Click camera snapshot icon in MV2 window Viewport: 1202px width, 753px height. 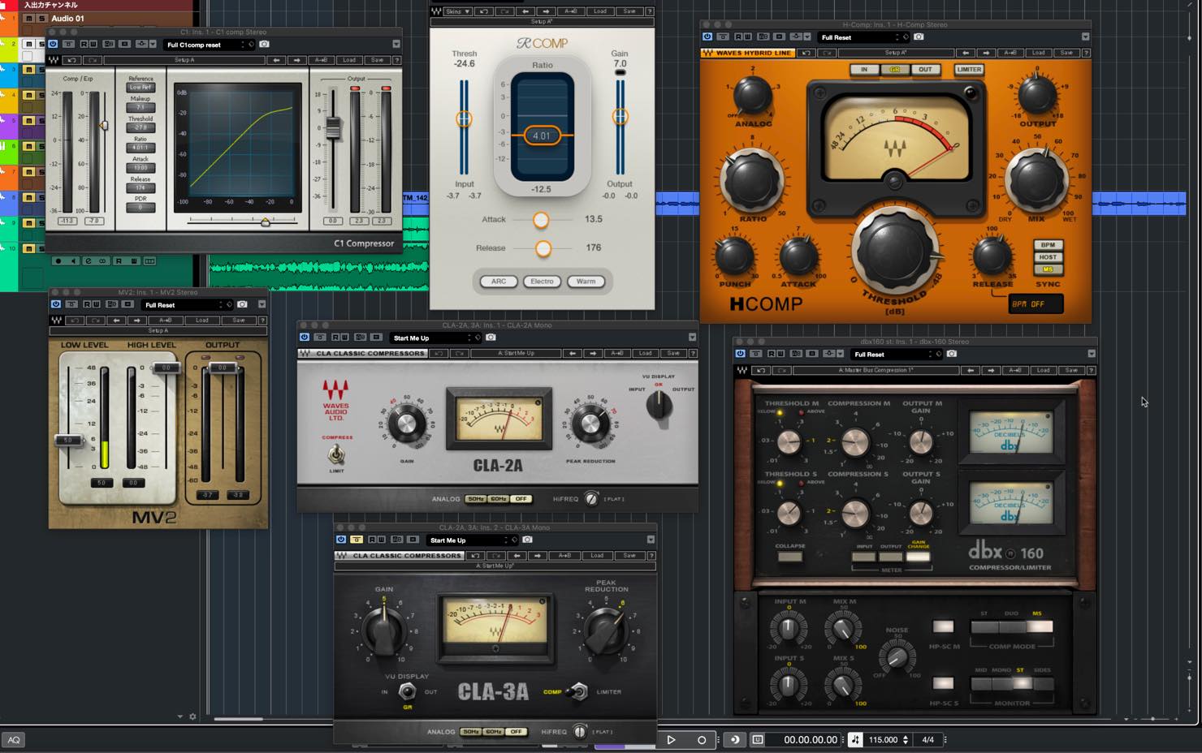click(242, 304)
